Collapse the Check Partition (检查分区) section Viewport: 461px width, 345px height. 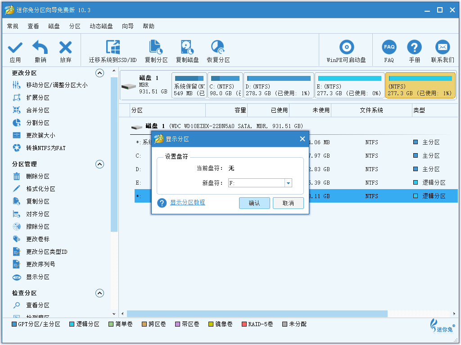click(99, 293)
